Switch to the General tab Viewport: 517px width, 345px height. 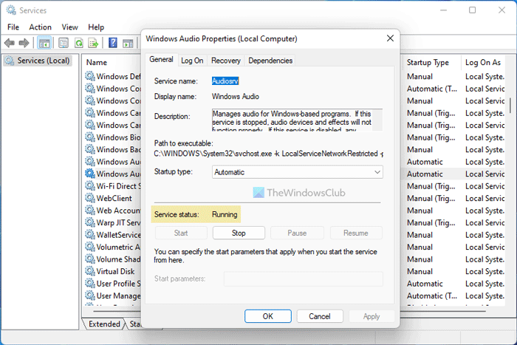coord(161,59)
